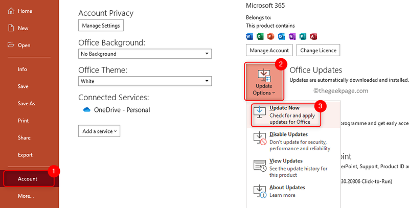Click the Open folder icon

point(11,45)
